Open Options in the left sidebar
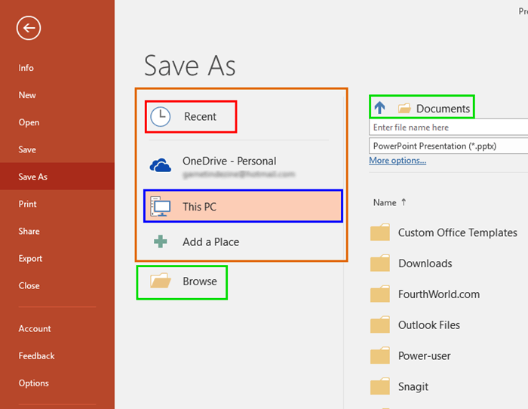 pos(34,383)
